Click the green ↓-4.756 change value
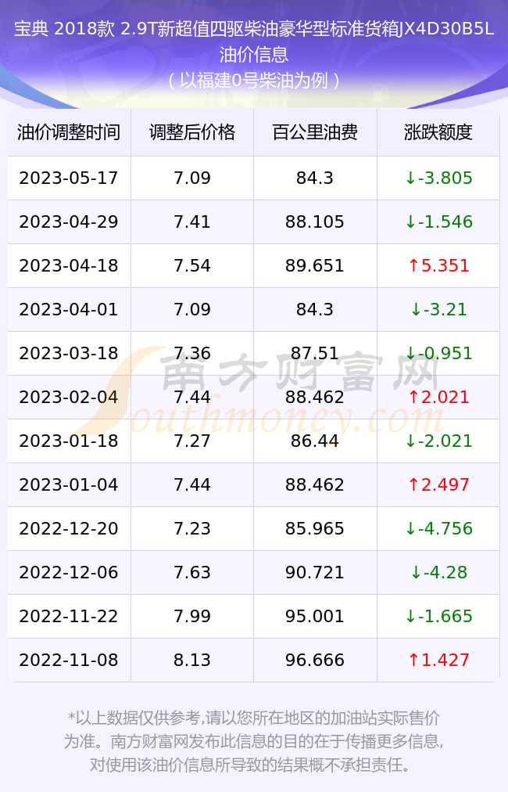508x792 pixels. click(x=438, y=529)
